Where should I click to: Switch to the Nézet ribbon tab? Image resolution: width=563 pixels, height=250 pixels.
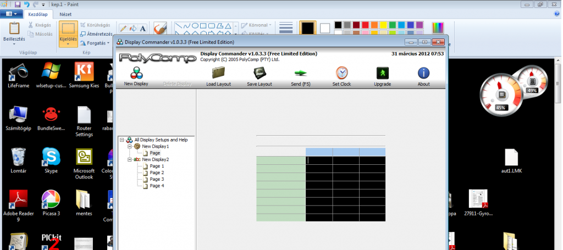tap(65, 14)
